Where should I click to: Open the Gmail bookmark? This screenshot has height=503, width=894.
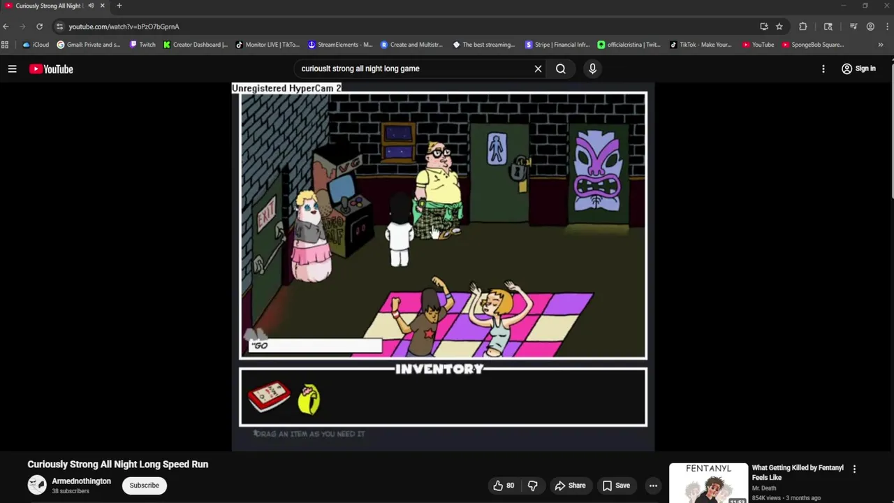pyautogui.click(x=89, y=45)
